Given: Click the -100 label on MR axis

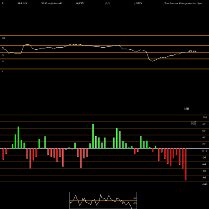Looking at the screenshot, I should [204, 184].
